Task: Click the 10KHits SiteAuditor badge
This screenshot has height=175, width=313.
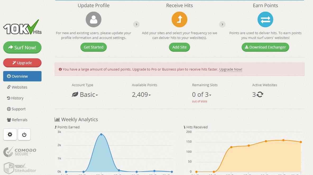Action: coord(20,168)
